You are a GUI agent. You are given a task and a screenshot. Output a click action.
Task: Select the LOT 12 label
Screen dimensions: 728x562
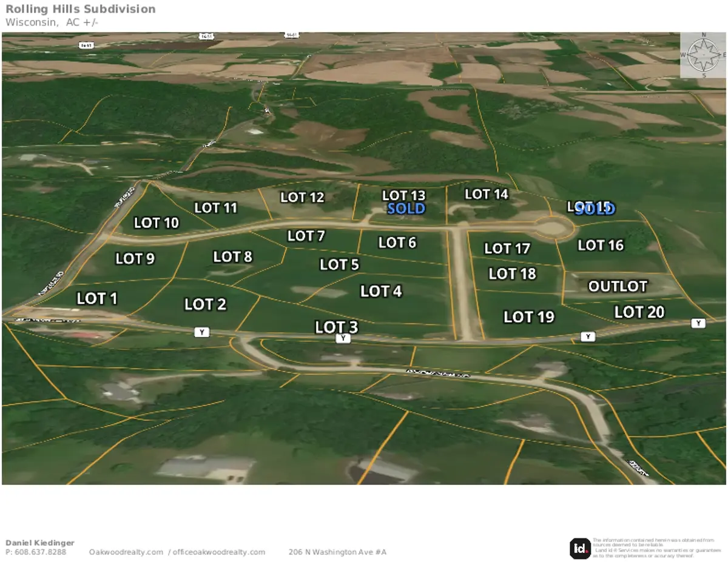coord(302,198)
